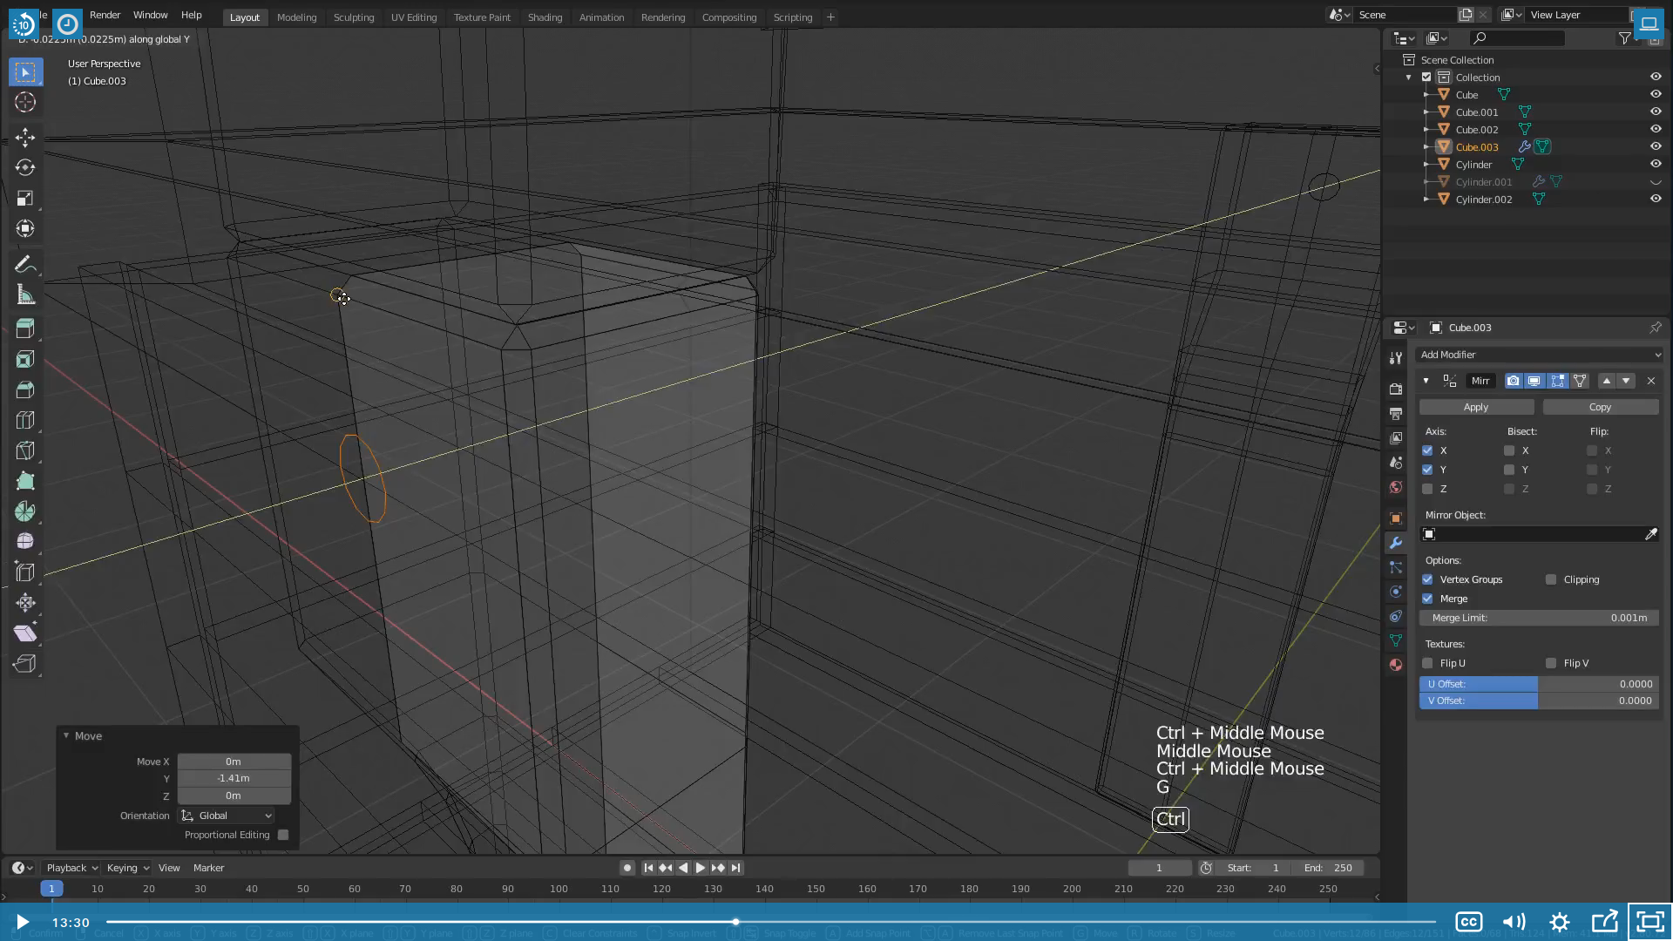Viewport: 1673px width, 941px height.
Task: Enable Z axis for Mirror modifier
Action: point(1427,489)
